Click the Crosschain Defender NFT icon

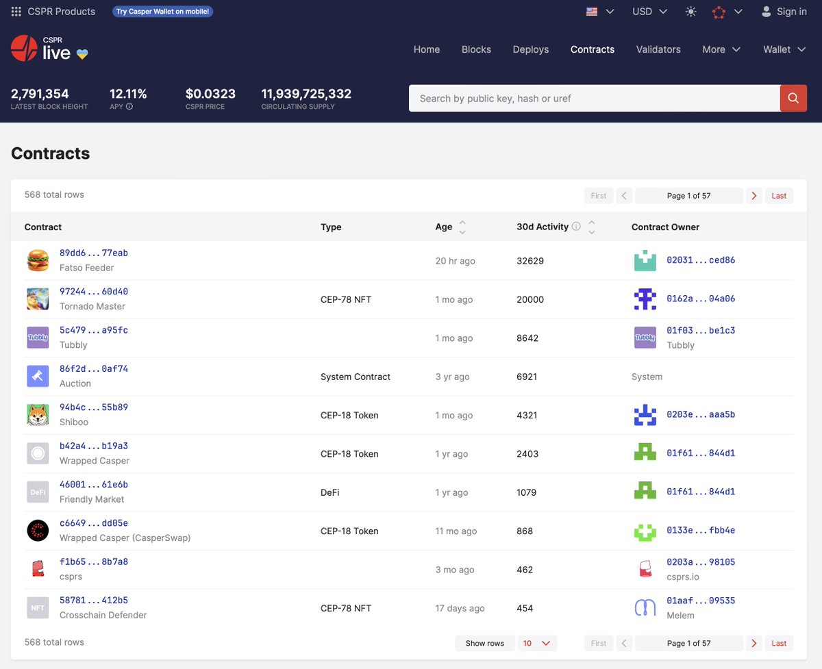point(38,607)
